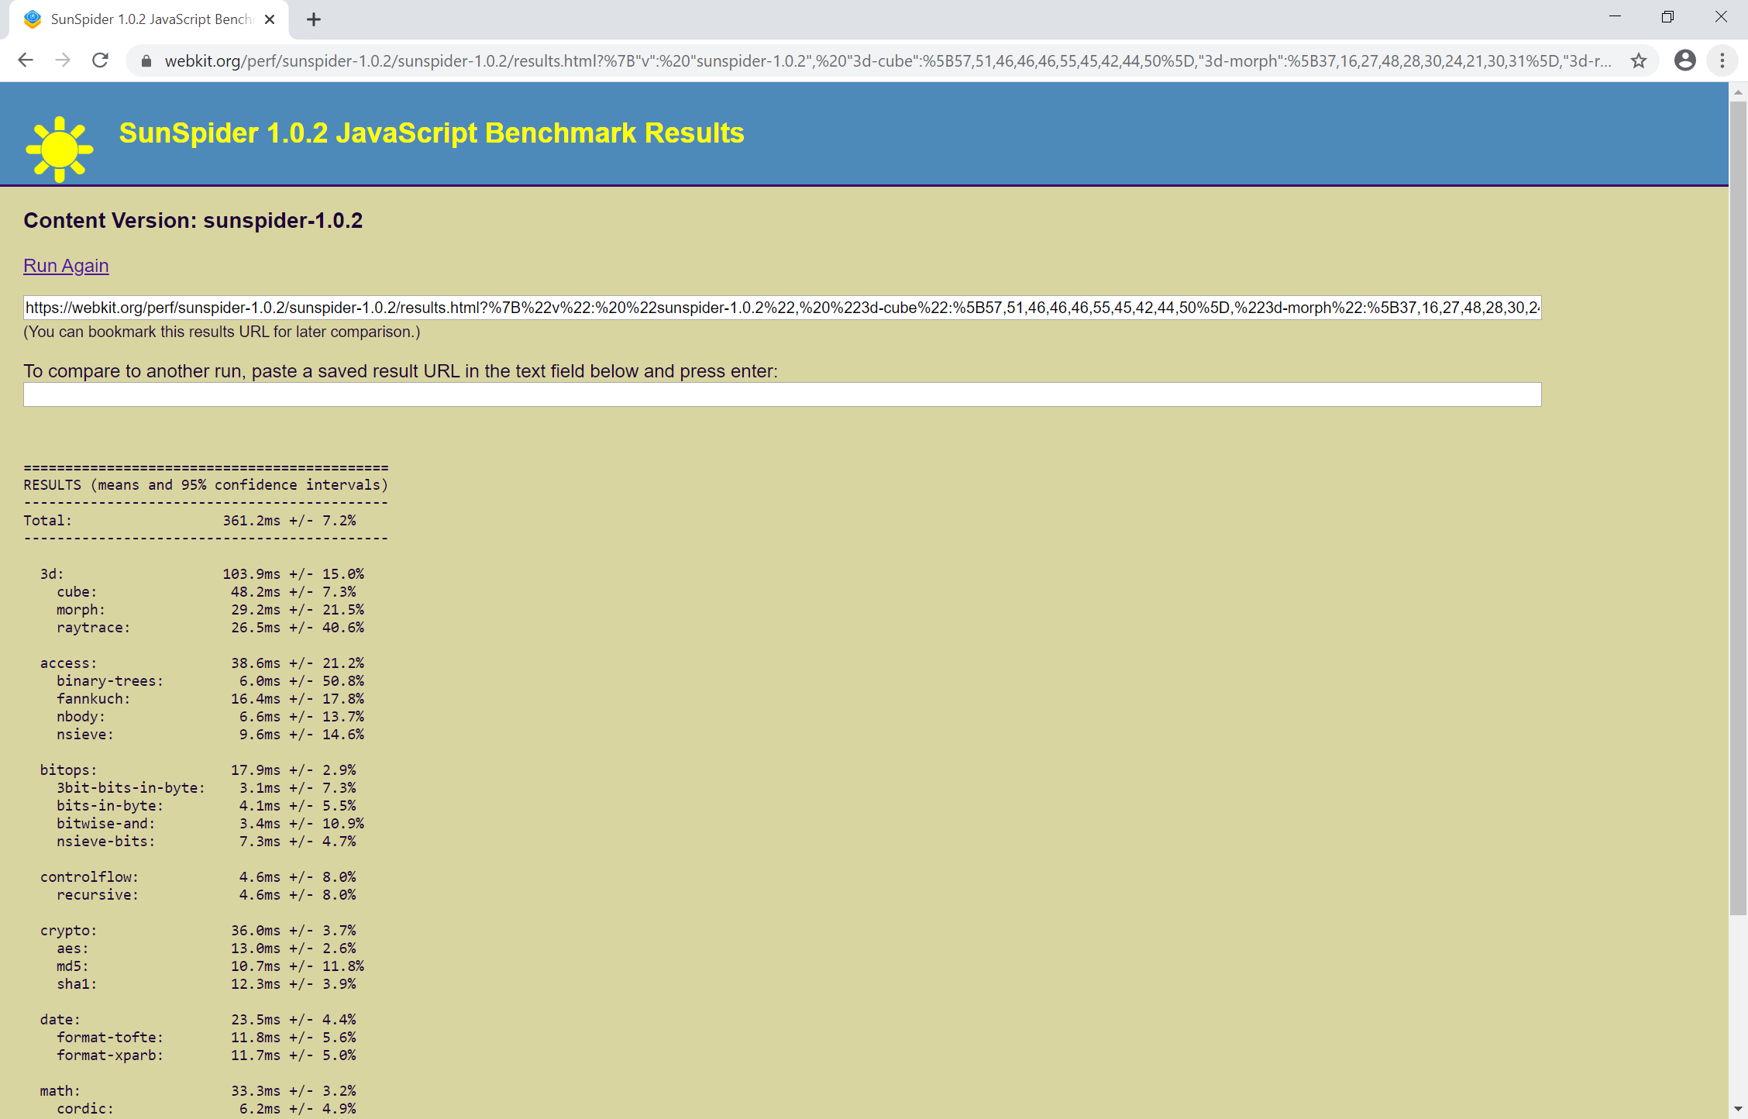The width and height of the screenshot is (1748, 1119).
Task: Bookmark this page with the star icon
Action: pos(1638,60)
